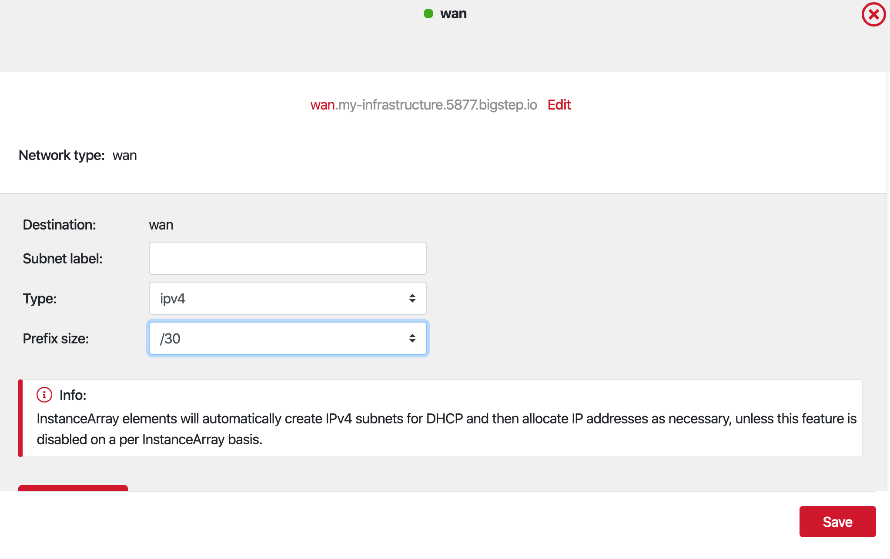
Task: Click the Type field's up-down arrows
Action: pos(412,298)
